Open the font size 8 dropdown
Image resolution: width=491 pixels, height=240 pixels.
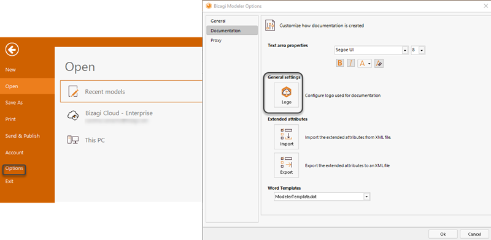tap(422, 50)
